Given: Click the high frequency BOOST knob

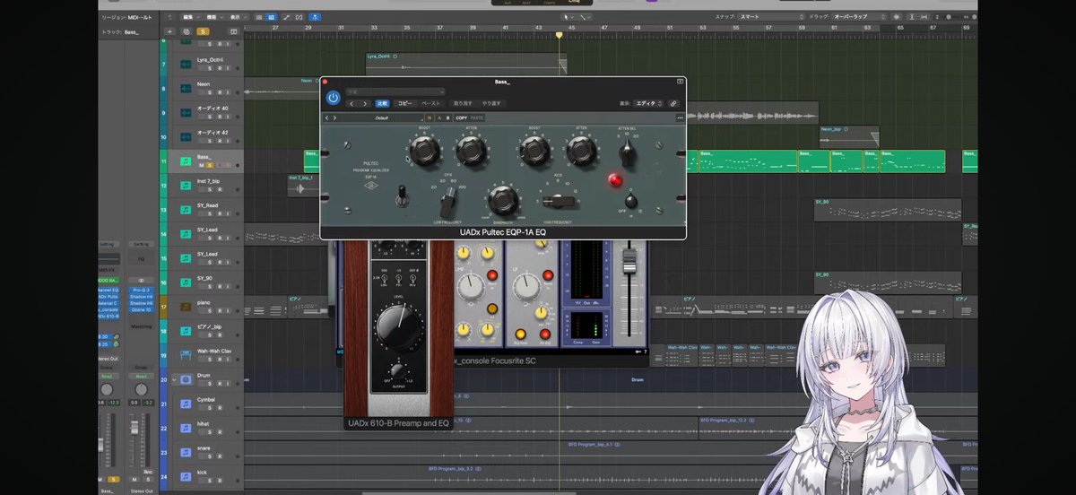Looking at the screenshot, I should 534,151.
